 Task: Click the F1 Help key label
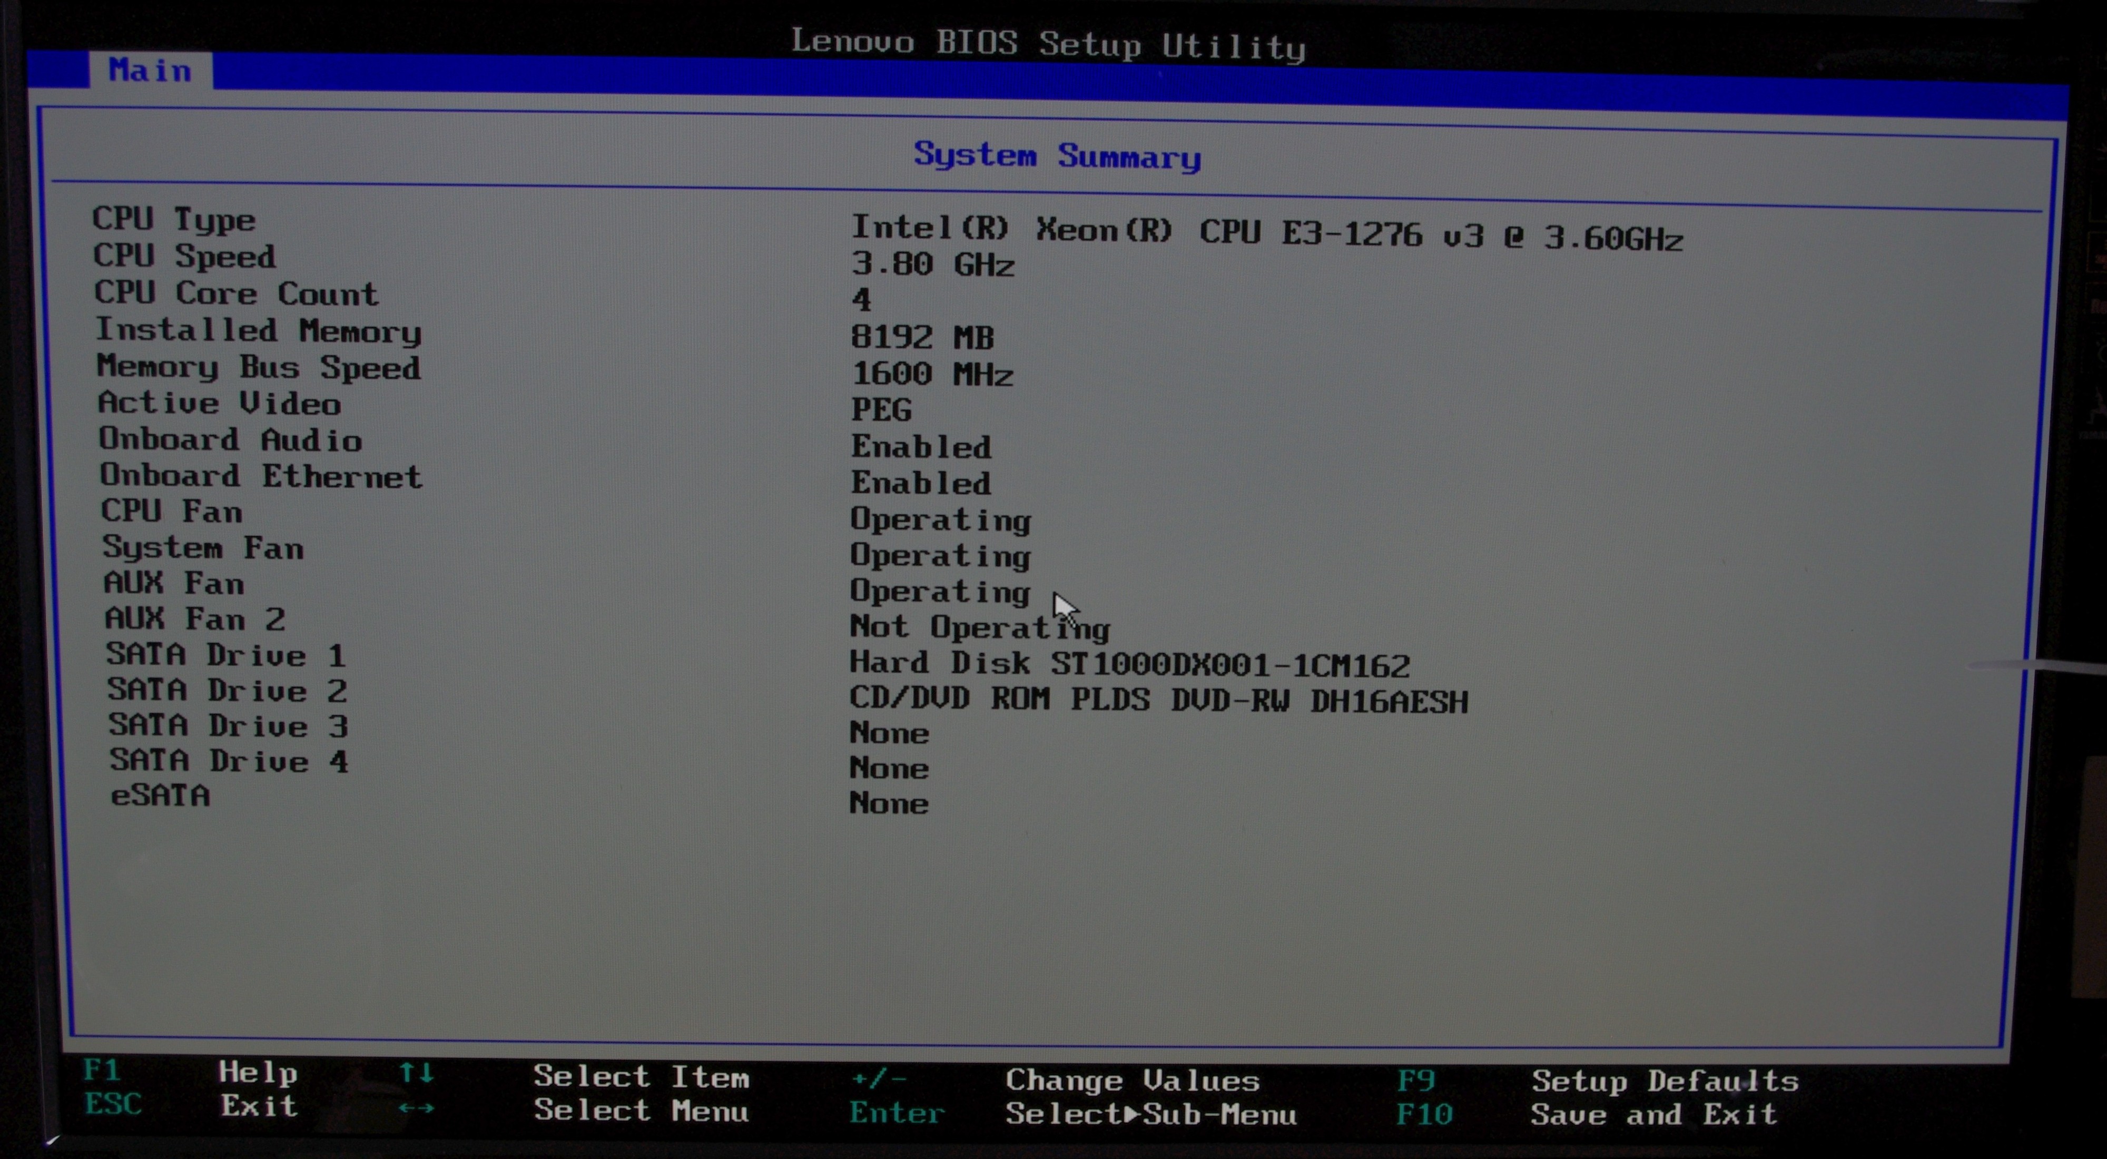102,1070
